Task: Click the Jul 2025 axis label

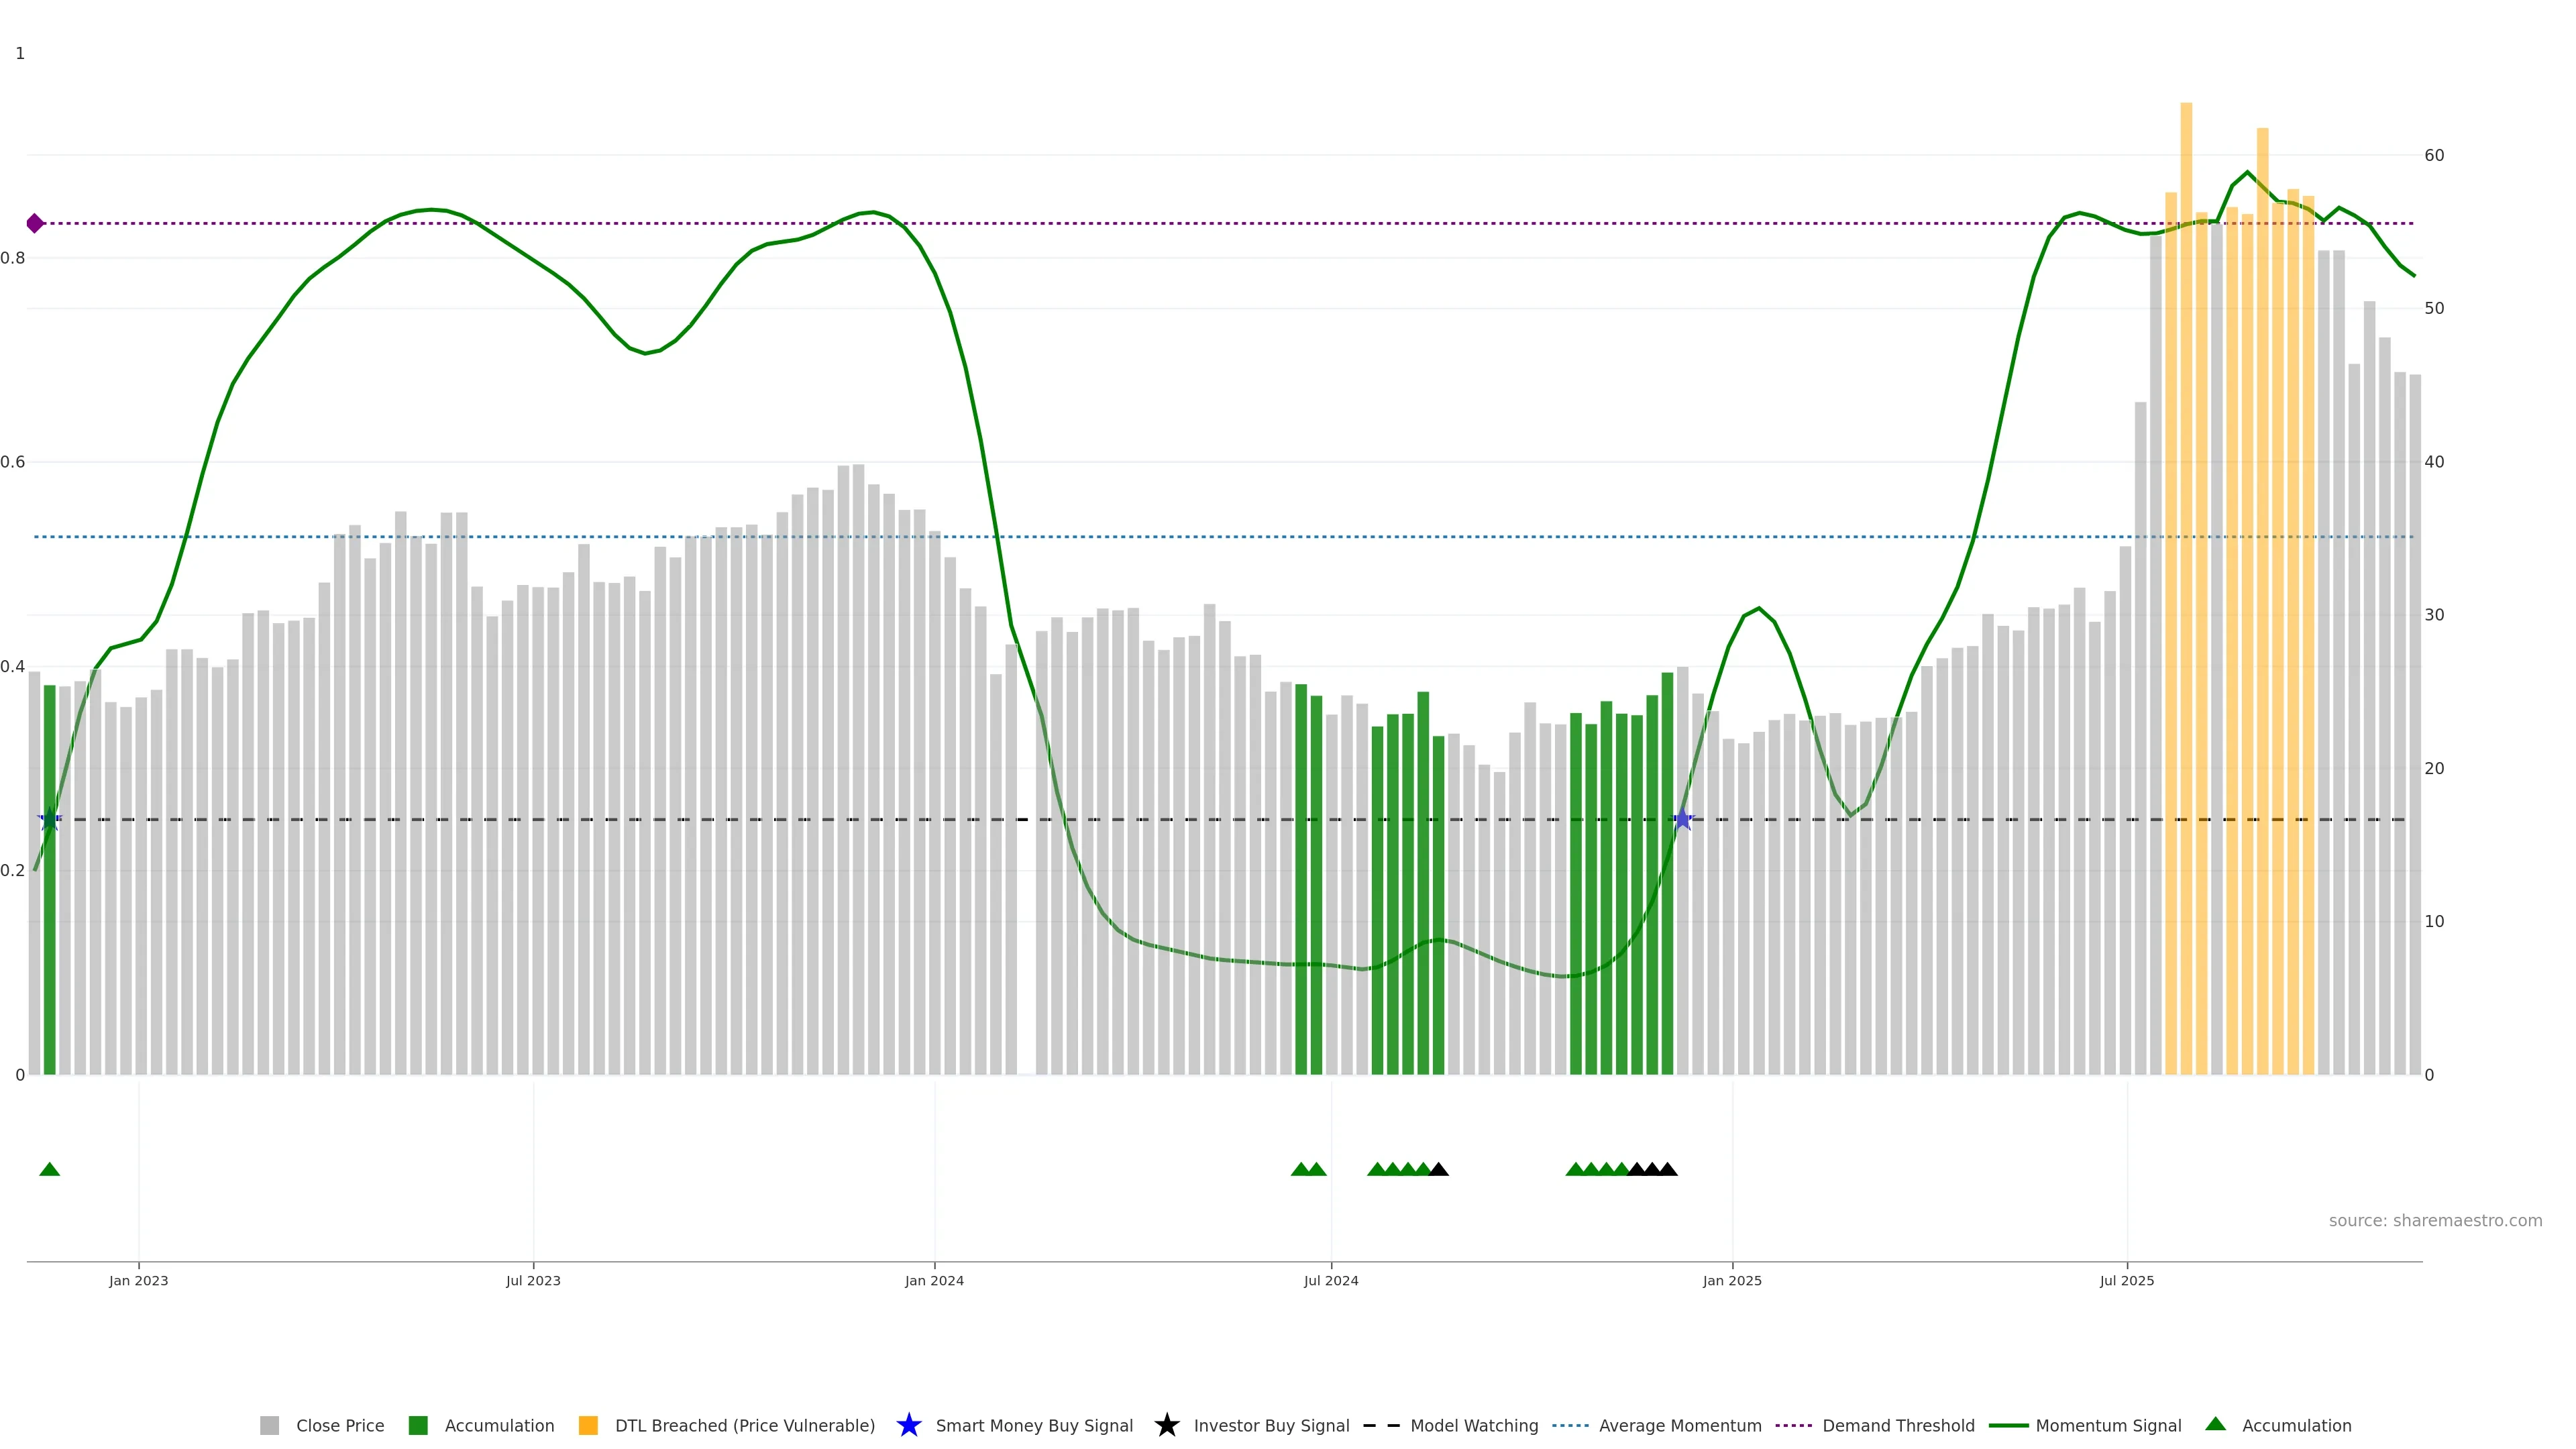Action: pyautogui.click(x=2126, y=1280)
